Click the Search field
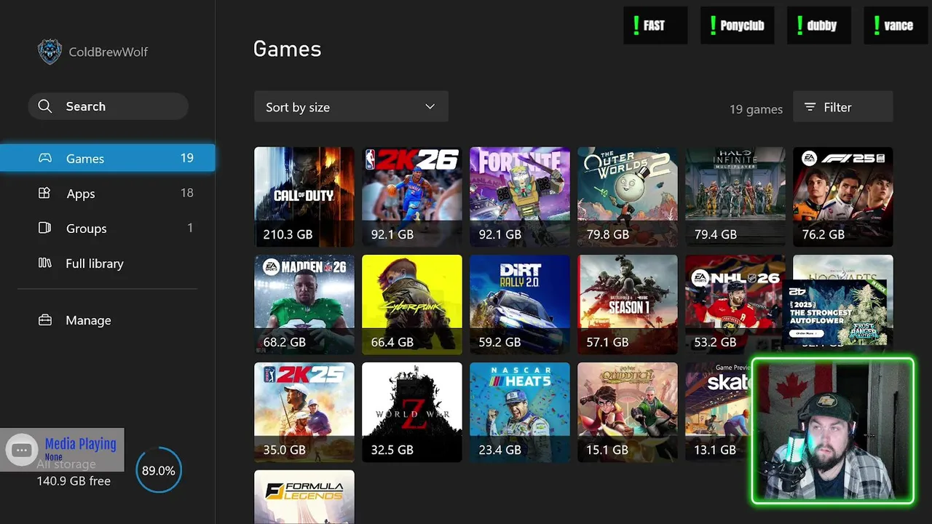Image resolution: width=932 pixels, height=524 pixels. (108, 106)
